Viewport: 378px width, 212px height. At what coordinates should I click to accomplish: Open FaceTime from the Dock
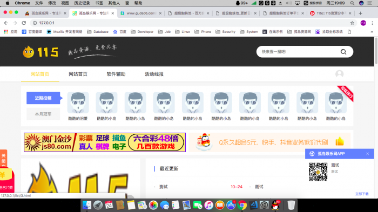[198, 205]
